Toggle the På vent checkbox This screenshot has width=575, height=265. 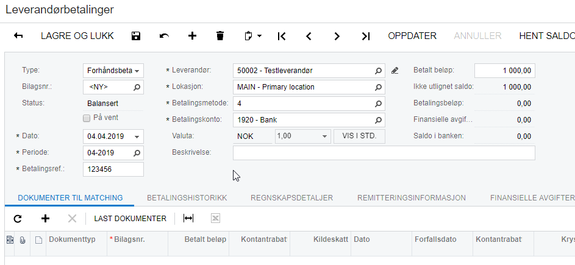pos(87,118)
